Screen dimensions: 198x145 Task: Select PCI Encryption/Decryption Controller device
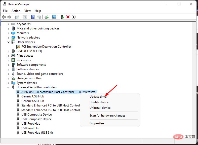tap(46, 47)
